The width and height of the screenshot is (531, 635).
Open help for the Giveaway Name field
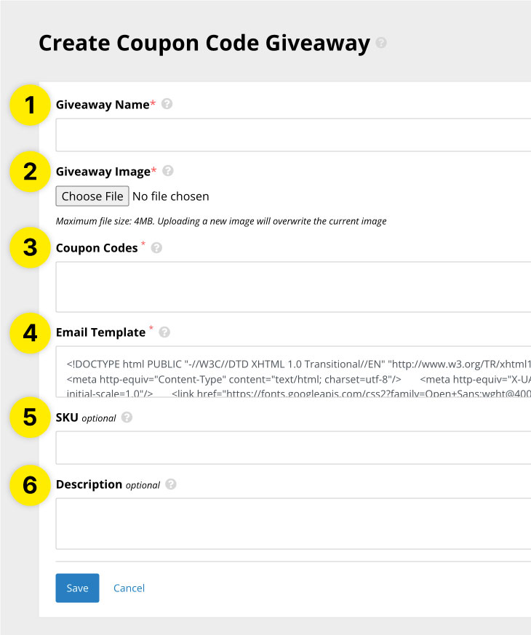(x=167, y=104)
